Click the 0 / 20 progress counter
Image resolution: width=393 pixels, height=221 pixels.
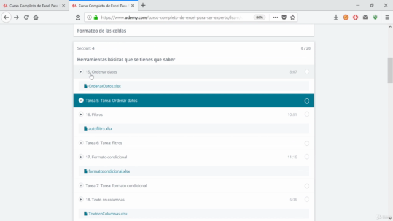306,48
